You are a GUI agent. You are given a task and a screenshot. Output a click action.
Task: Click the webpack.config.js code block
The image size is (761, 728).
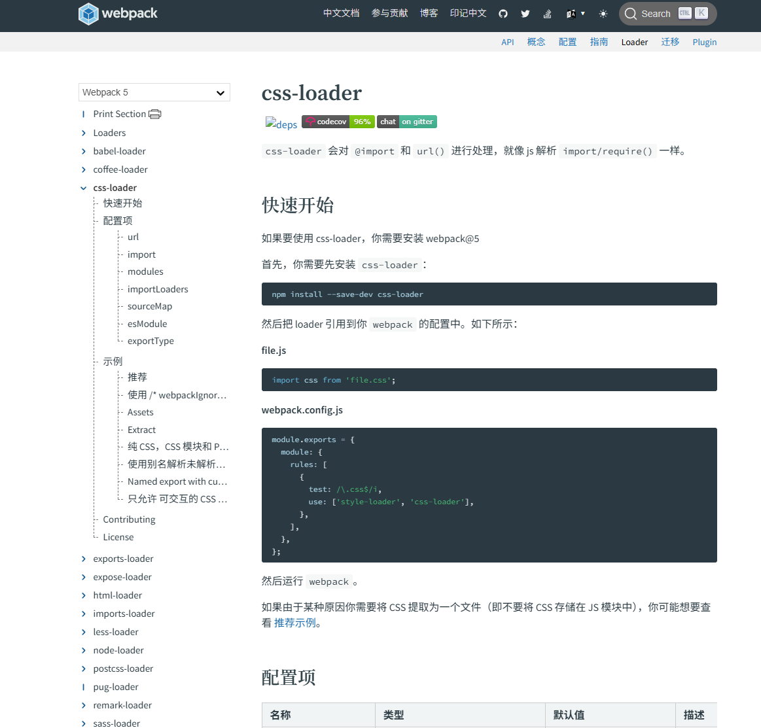pyautogui.click(x=489, y=495)
